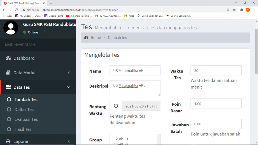Click the Online status indicator
Screen dimensions: 258x145
coord(30,32)
